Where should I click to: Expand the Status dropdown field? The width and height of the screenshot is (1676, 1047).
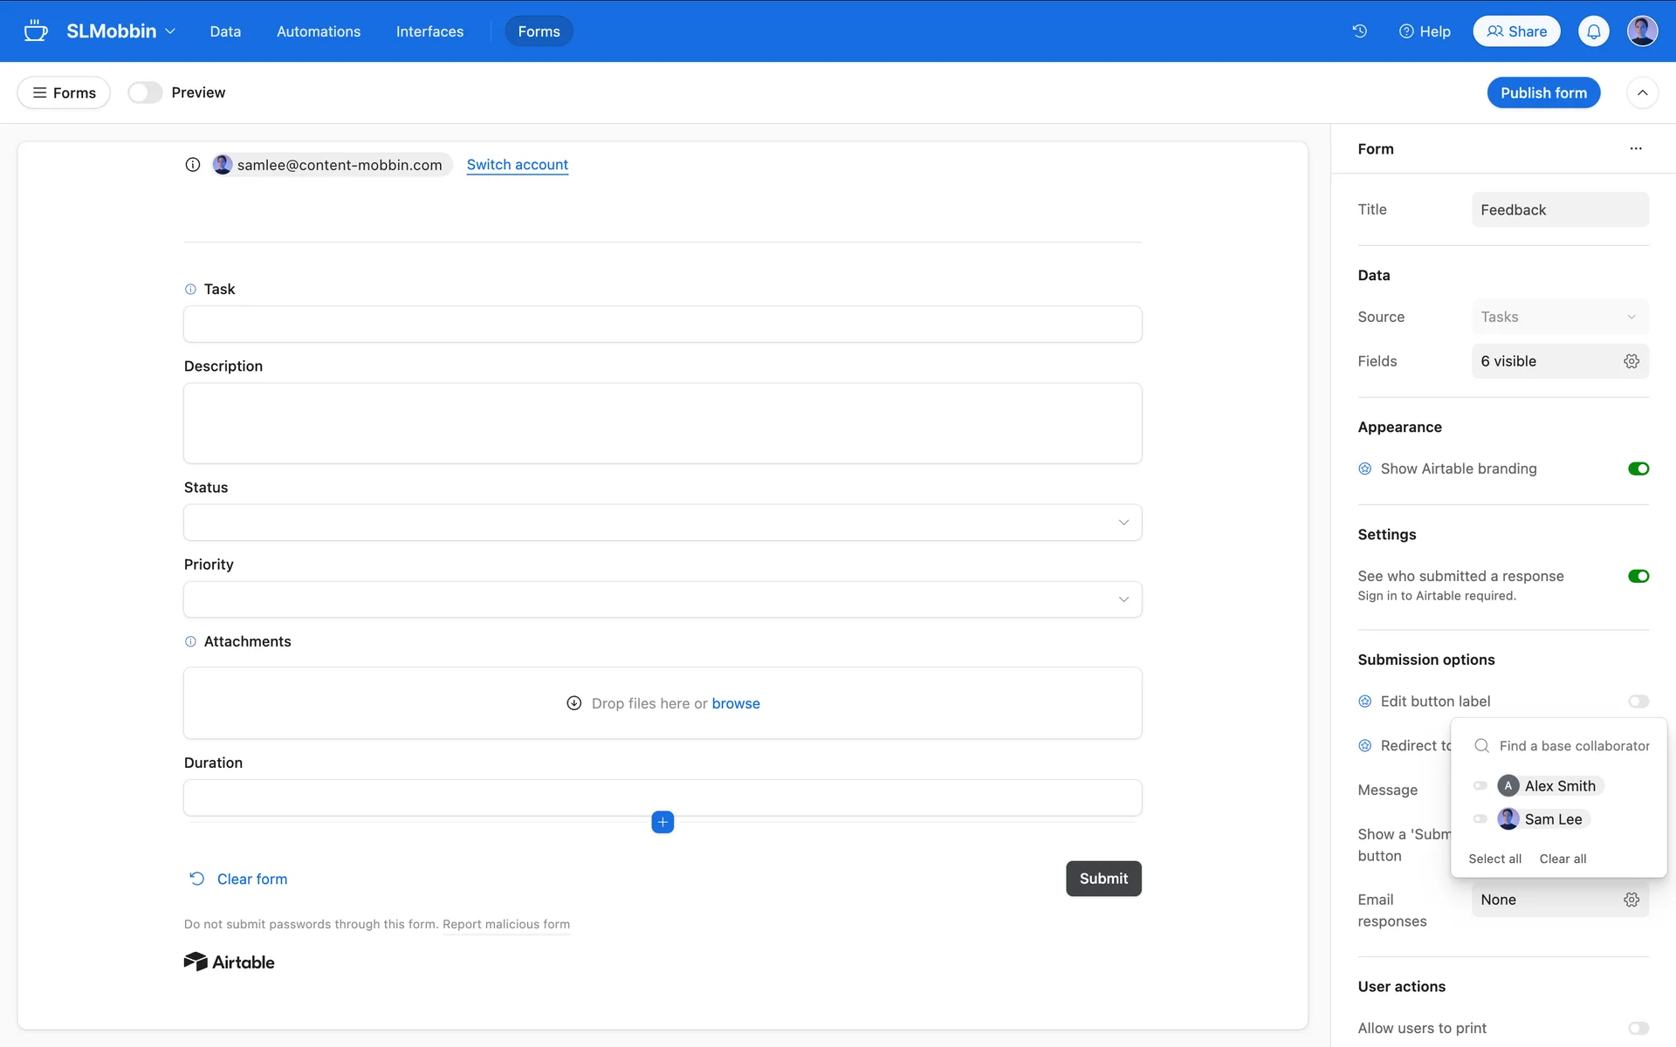click(x=662, y=523)
